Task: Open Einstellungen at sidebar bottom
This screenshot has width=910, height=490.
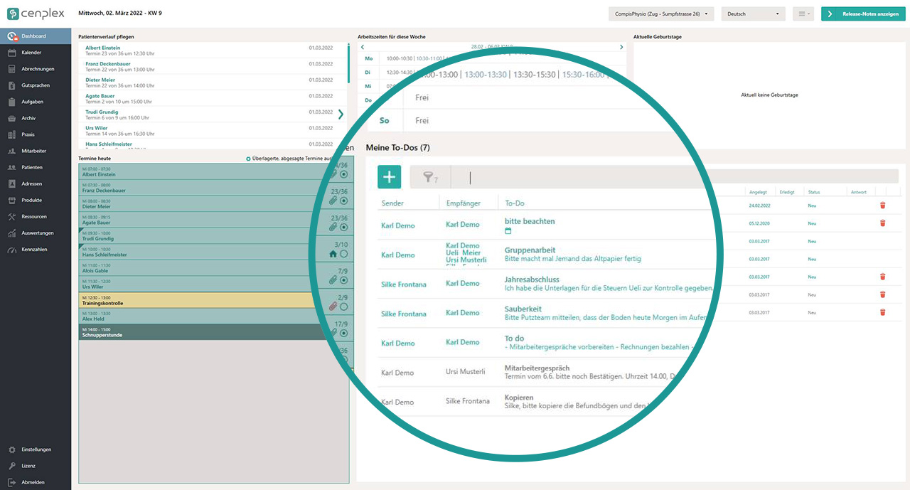Action: pos(36,449)
